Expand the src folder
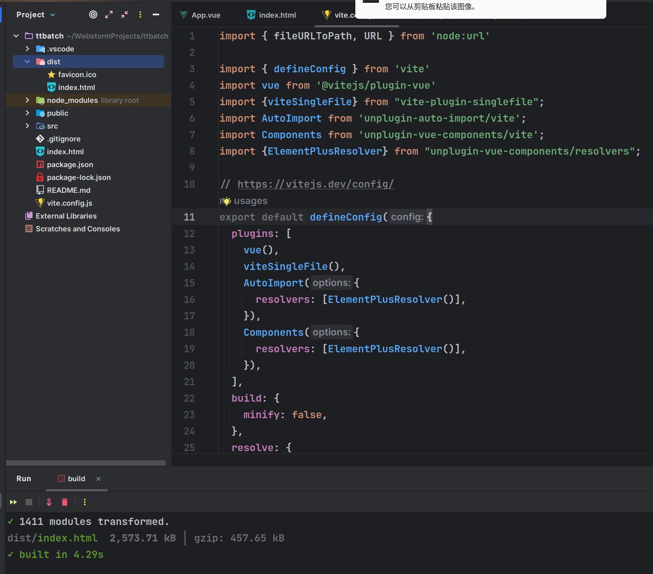 tap(27, 126)
